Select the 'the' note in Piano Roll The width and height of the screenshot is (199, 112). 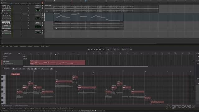75,77
